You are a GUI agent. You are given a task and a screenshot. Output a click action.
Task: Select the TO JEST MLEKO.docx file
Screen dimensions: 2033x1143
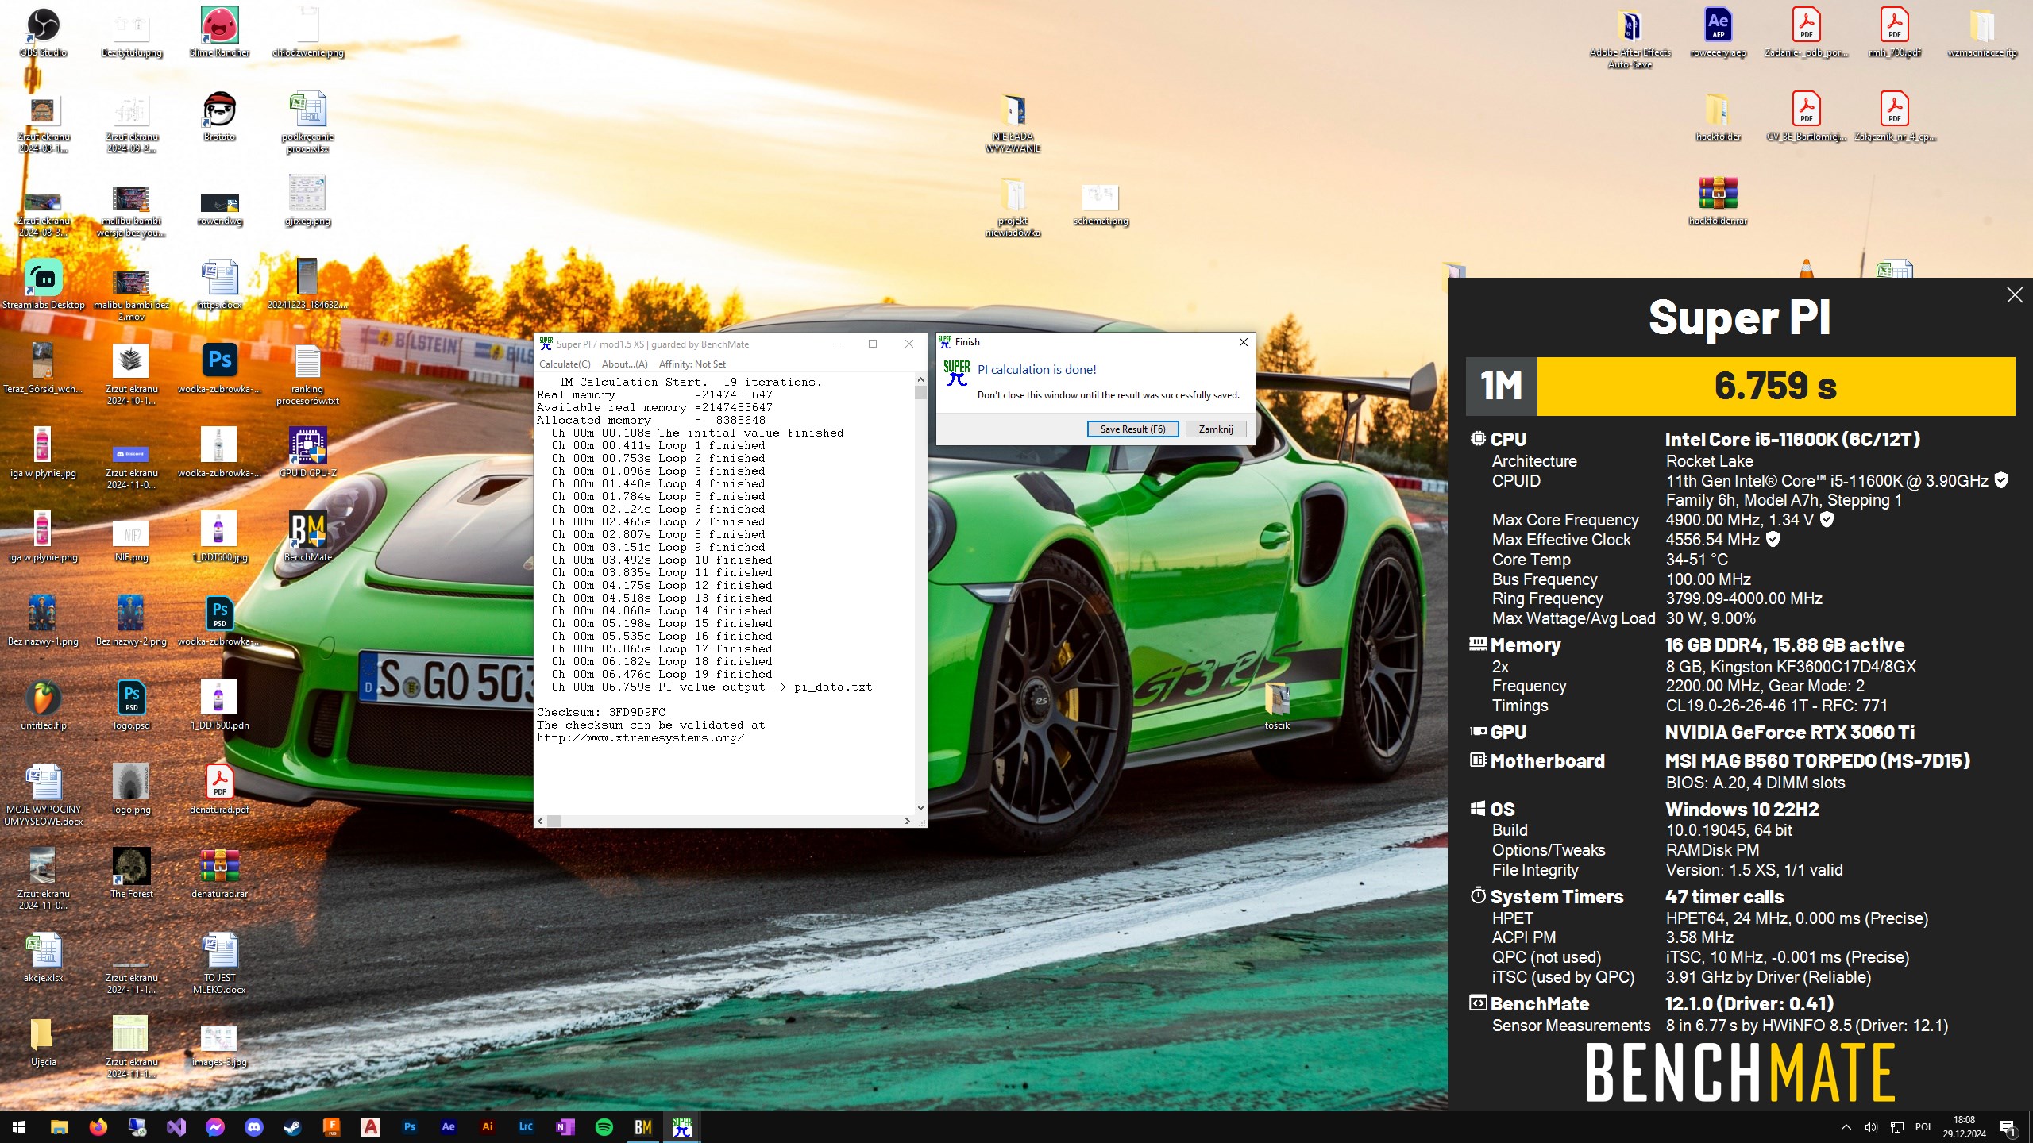point(220,964)
